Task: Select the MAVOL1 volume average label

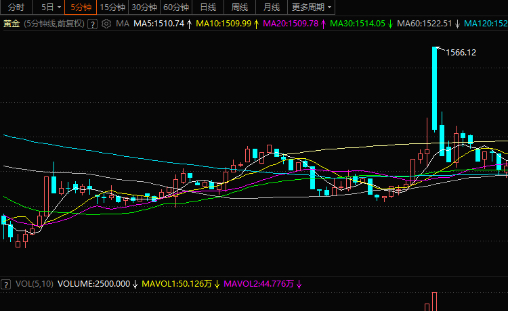Action: click(176, 284)
